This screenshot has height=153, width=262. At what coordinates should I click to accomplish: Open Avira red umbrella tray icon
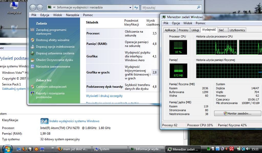(x=231, y=149)
